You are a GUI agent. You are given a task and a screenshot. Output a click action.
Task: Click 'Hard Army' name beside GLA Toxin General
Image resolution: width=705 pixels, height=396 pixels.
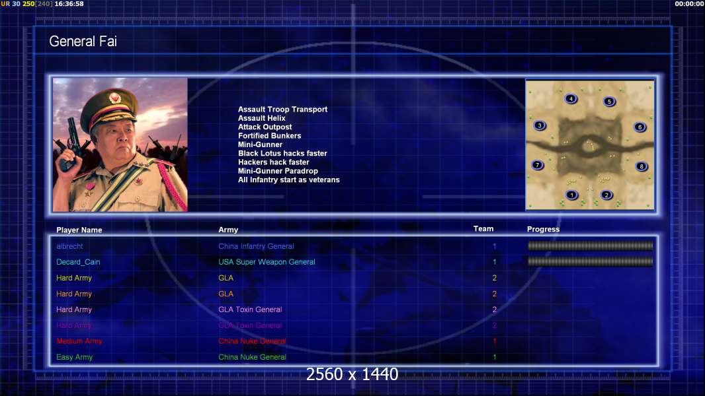coord(73,310)
